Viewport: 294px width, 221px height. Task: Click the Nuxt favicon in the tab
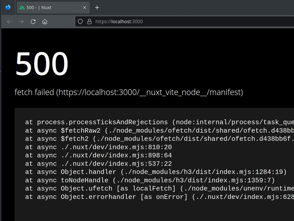pyautogui.click(x=22, y=8)
